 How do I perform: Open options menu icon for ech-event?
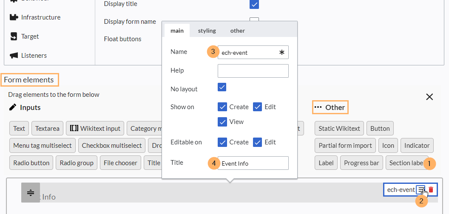(x=421, y=189)
